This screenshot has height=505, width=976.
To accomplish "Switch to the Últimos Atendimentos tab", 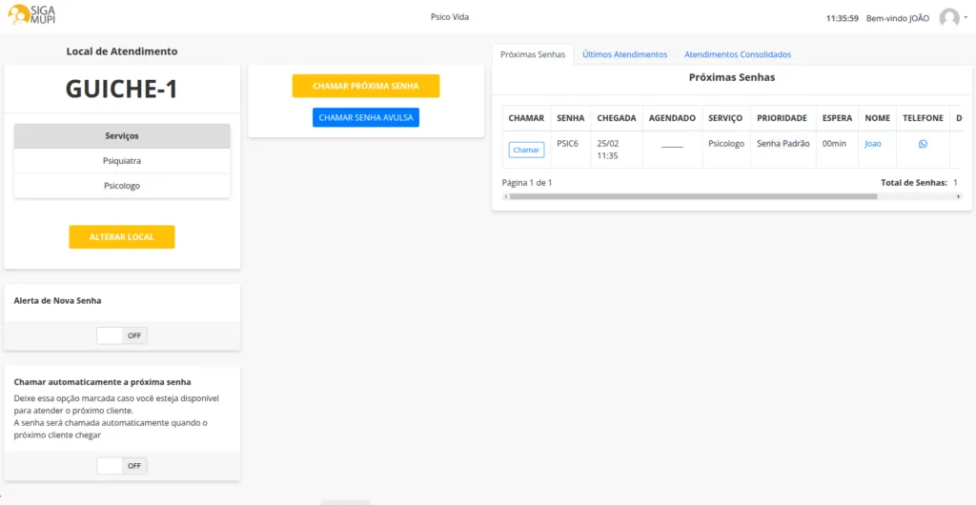I will tap(624, 55).
